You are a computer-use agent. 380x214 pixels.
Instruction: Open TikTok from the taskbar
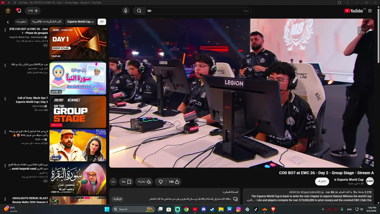point(256,209)
